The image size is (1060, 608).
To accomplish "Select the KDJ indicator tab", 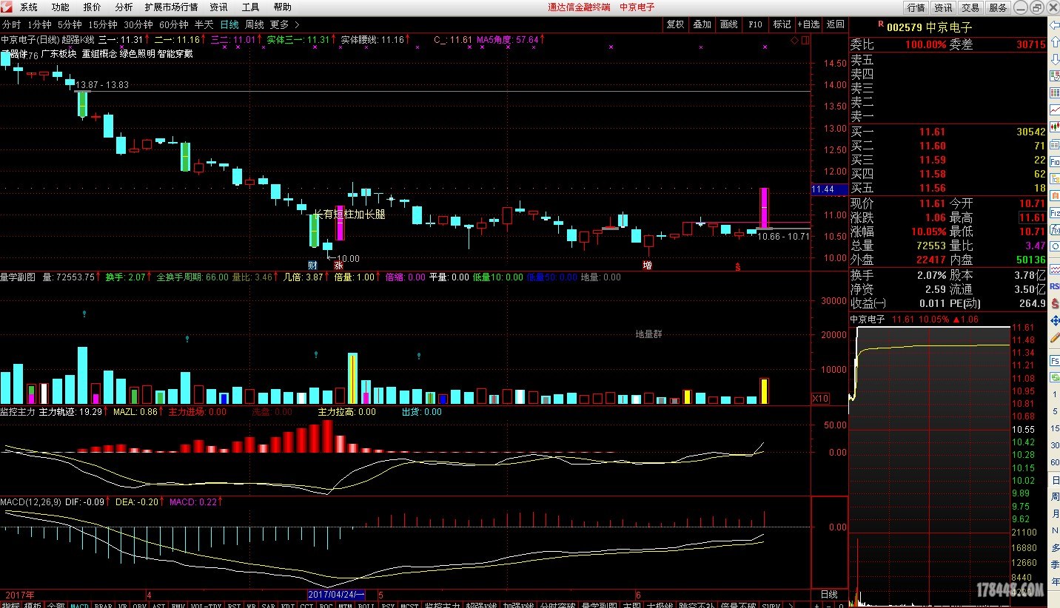I will (x=287, y=606).
